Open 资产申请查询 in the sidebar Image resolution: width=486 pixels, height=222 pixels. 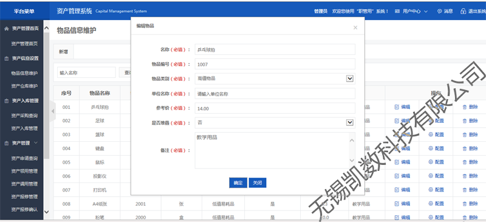coord(24,158)
